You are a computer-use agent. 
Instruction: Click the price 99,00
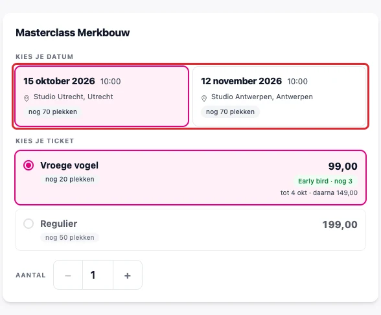coord(343,166)
